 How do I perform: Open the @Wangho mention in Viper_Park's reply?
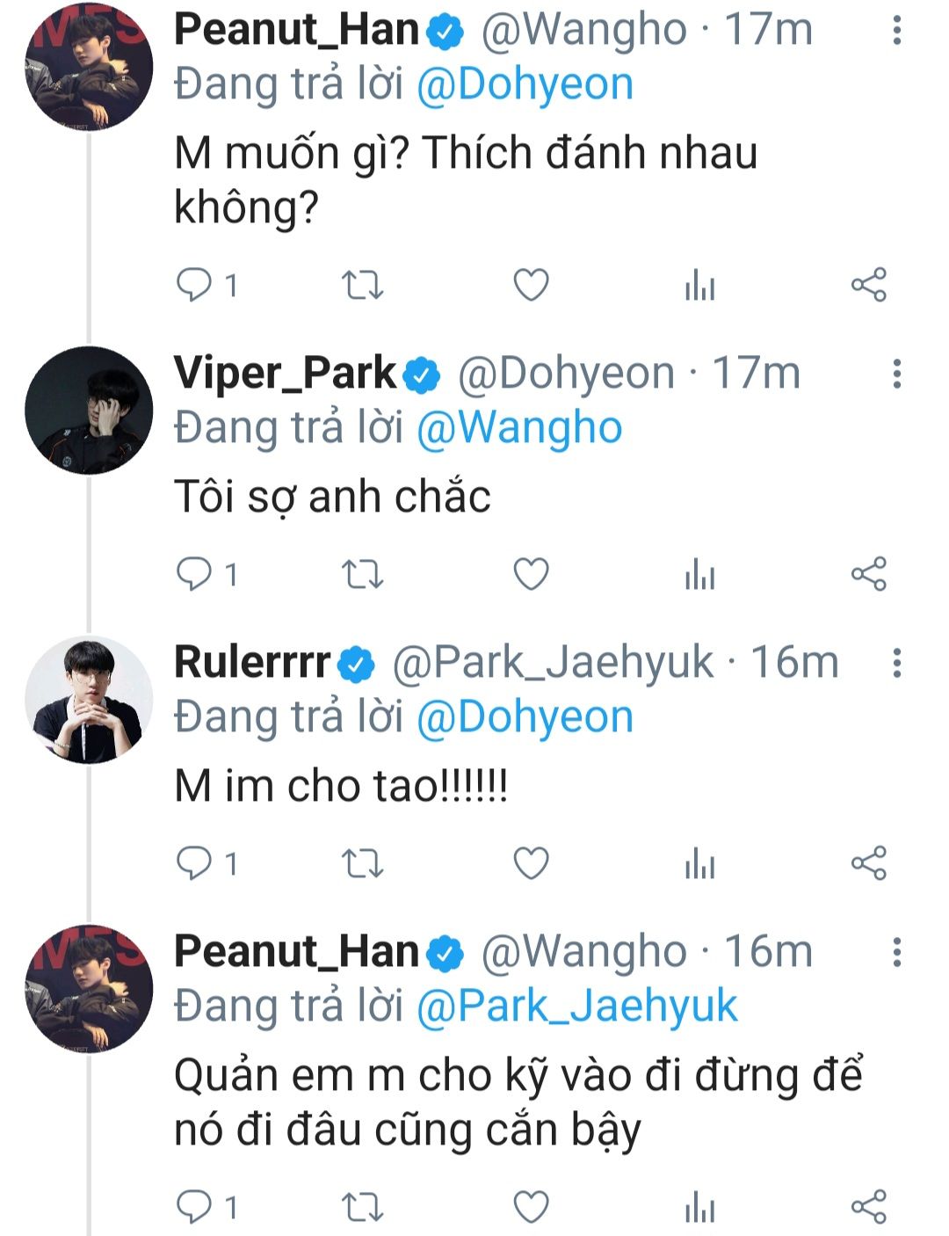[x=519, y=428]
